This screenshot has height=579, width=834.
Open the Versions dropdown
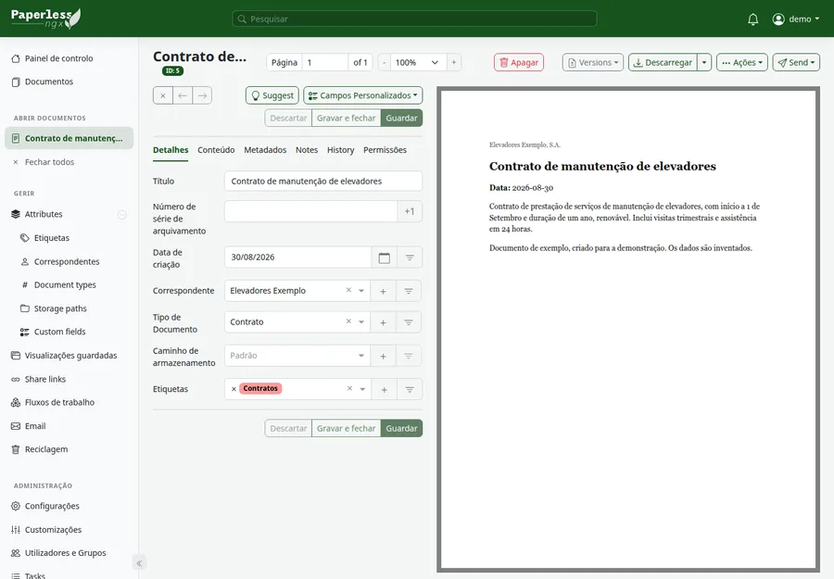point(592,63)
